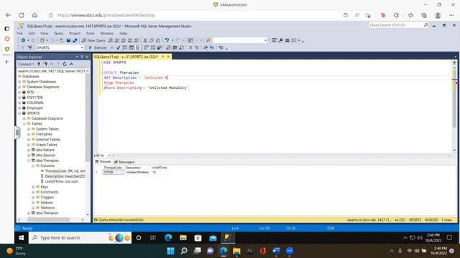Comment out the selected lines icon
Viewport: 460px width, 258px height.
190,48
